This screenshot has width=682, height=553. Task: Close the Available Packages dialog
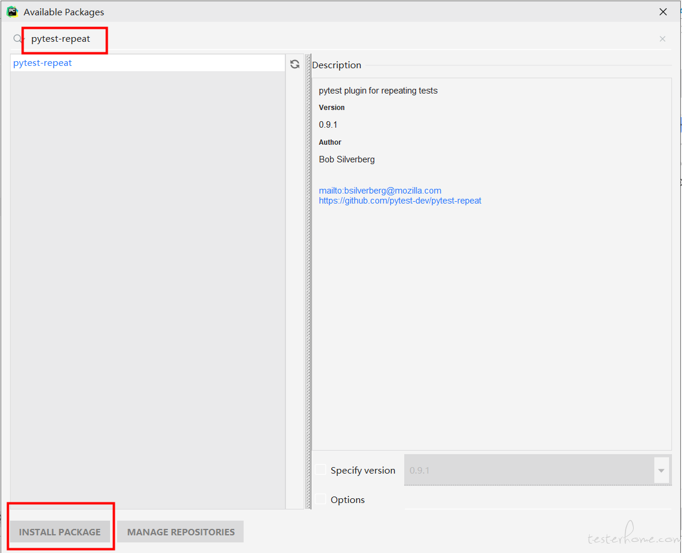(663, 12)
